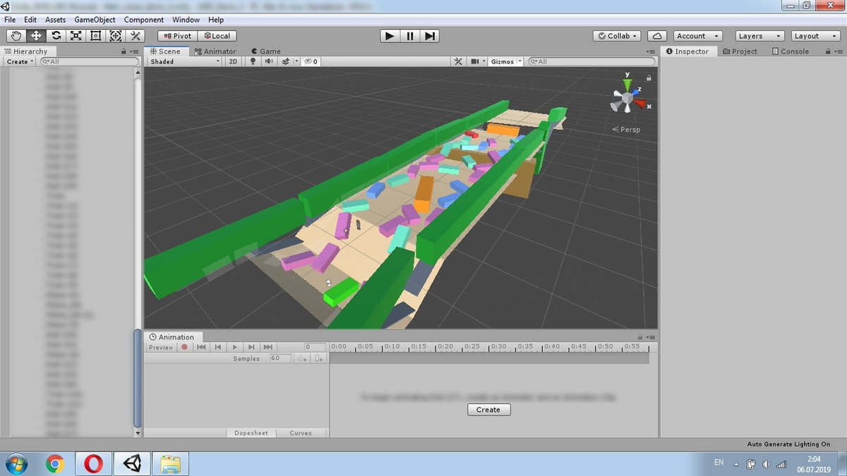Click the Create button in Animation panel
The height and width of the screenshot is (476, 847).
coord(488,410)
